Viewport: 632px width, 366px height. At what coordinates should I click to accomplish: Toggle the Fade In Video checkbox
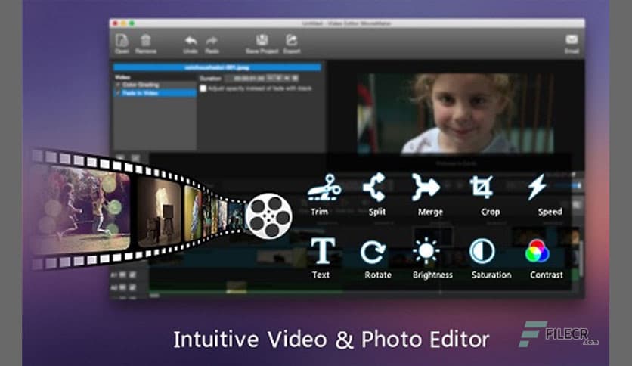118,93
